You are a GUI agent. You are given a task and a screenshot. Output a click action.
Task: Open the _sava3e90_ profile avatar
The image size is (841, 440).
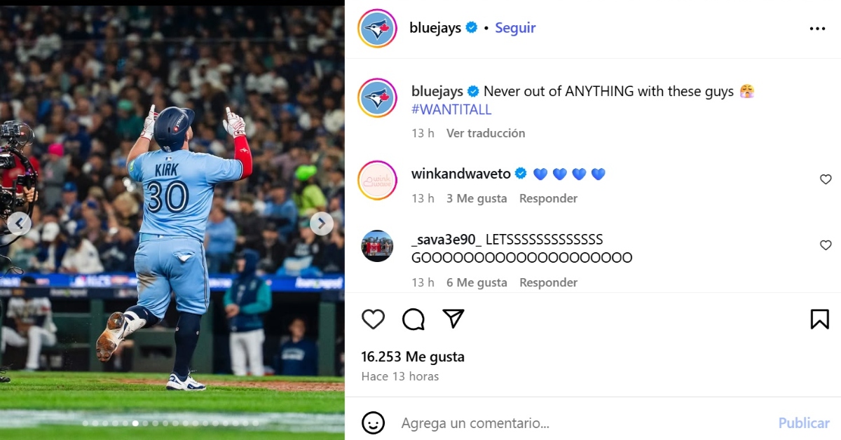pos(378,246)
